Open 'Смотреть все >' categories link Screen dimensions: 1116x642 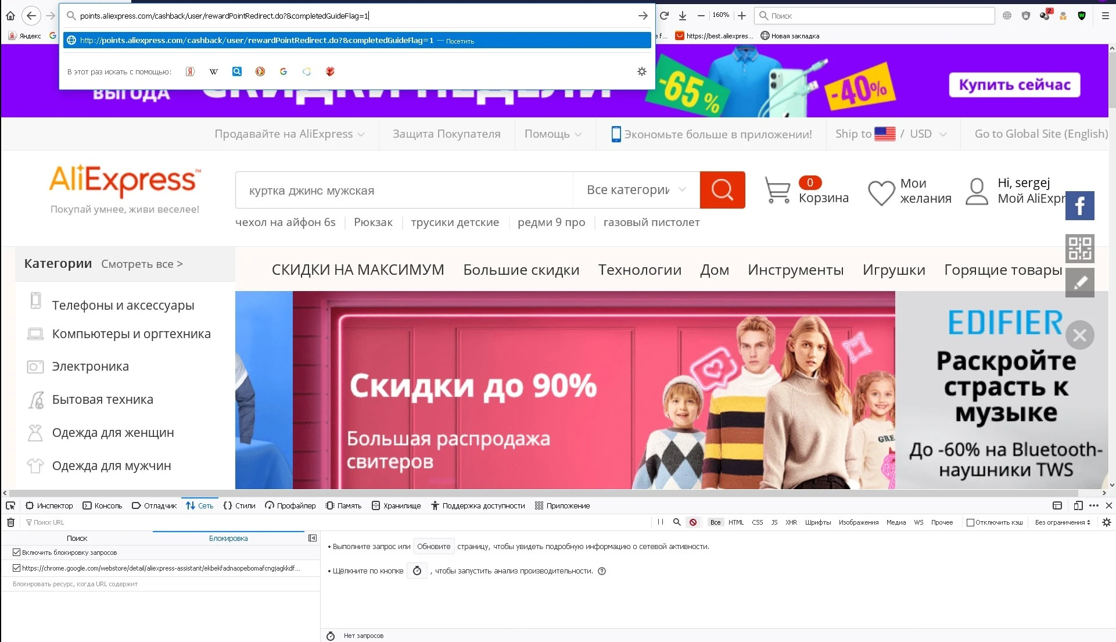(x=142, y=264)
